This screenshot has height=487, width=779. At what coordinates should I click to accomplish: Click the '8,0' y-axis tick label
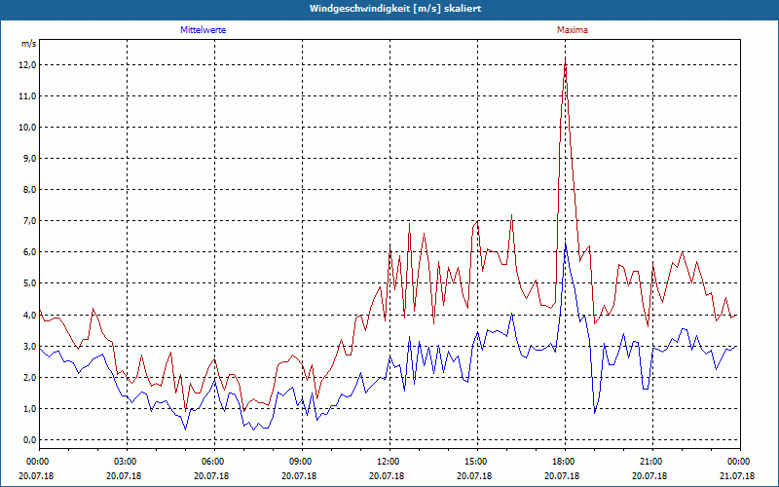29,190
